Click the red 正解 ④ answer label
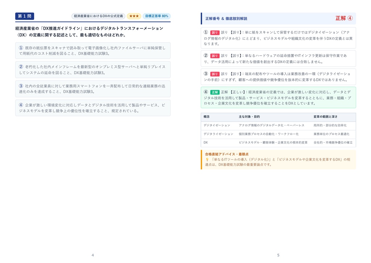The width and height of the screenshot is (371, 263). click(x=344, y=18)
